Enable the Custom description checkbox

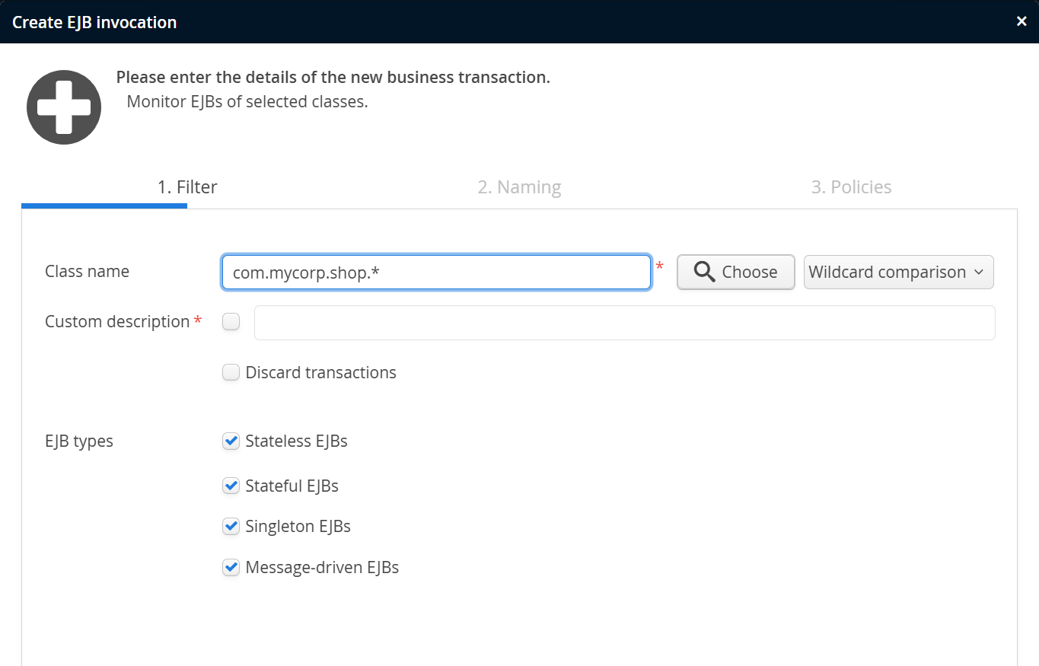pyautogui.click(x=231, y=322)
